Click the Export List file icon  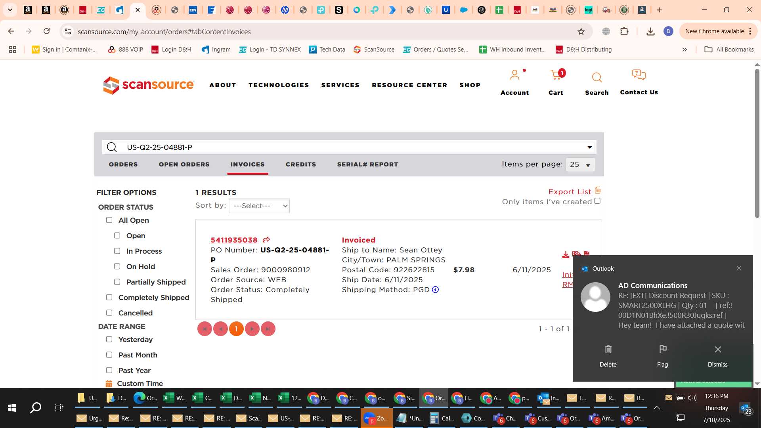(x=598, y=191)
